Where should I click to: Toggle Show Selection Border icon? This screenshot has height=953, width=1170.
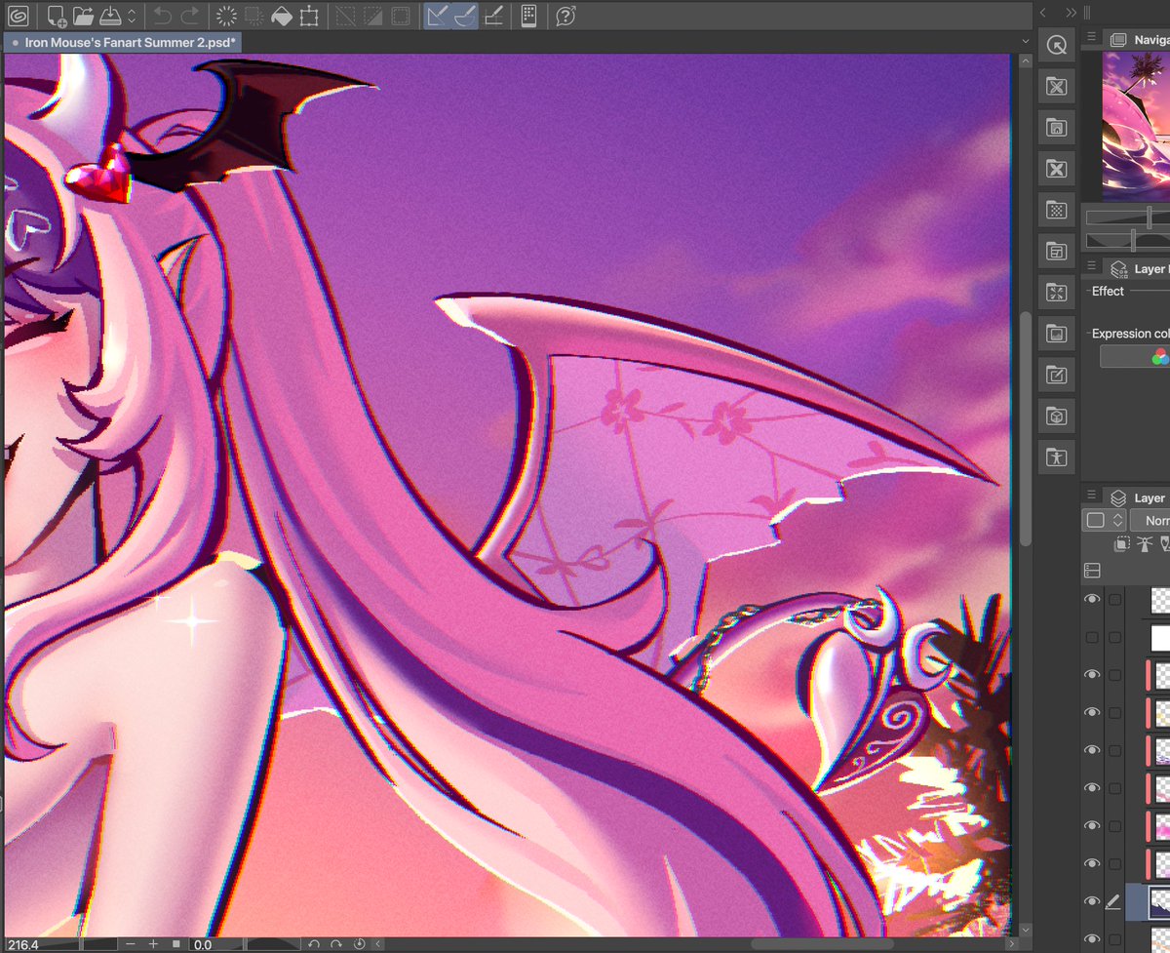coord(400,16)
